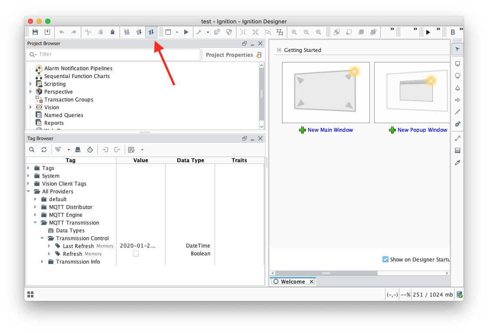The height and width of the screenshot is (333, 488).
Task: Select the eyedropper tool
Action: 458,163
